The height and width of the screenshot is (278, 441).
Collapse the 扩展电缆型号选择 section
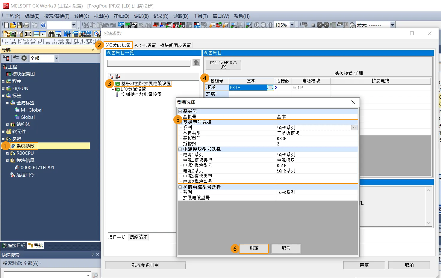(180, 187)
